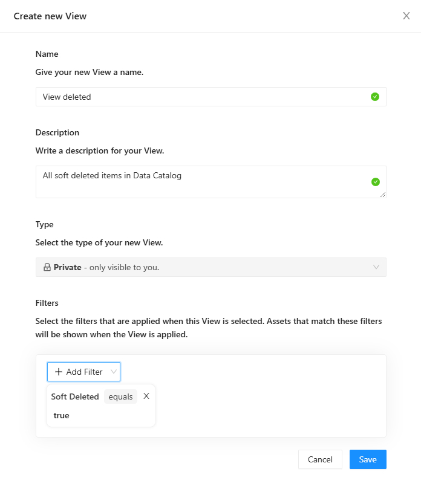Save the new View
421x492 pixels.
click(x=368, y=459)
